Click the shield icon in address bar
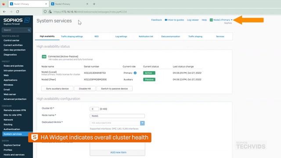Image resolution: width=281 pixels, height=158 pixels. point(45,12)
